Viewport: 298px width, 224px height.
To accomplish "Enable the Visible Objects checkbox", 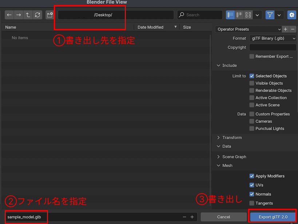I will (252, 83).
